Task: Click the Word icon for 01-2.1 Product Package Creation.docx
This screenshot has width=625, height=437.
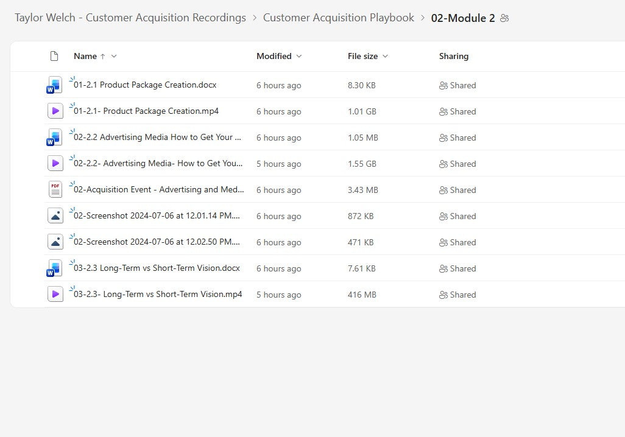Action: pyautogui.click(x=55, y=85)
